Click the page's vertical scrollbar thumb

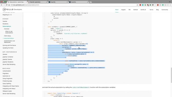171,75
